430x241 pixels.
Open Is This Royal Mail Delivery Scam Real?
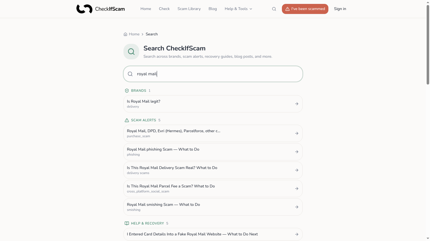pyautogui.click(x=213, y=170)
